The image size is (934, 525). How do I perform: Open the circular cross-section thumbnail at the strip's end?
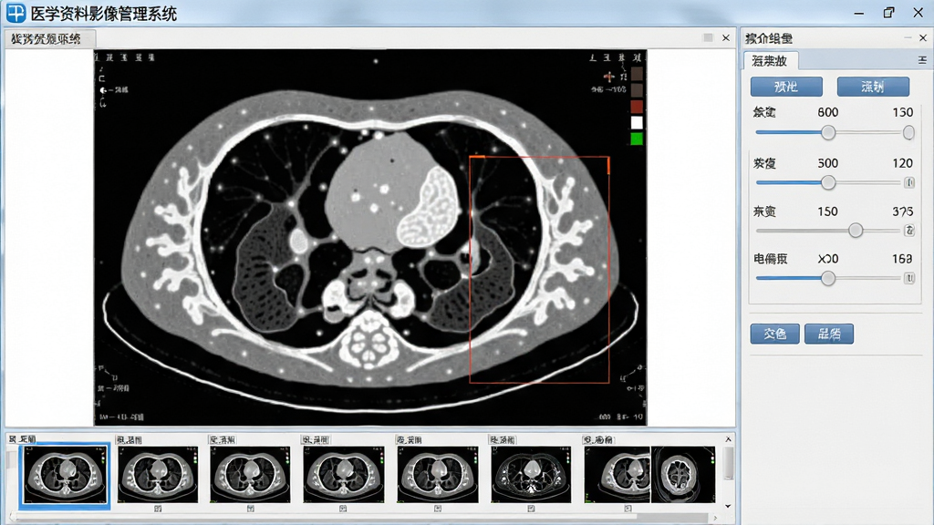point(682,475)
